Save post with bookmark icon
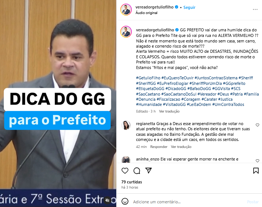262x207 pixels. tap(256, 170)
